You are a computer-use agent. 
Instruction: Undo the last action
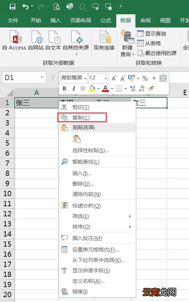pyautogui.click(x=25, y=7)
